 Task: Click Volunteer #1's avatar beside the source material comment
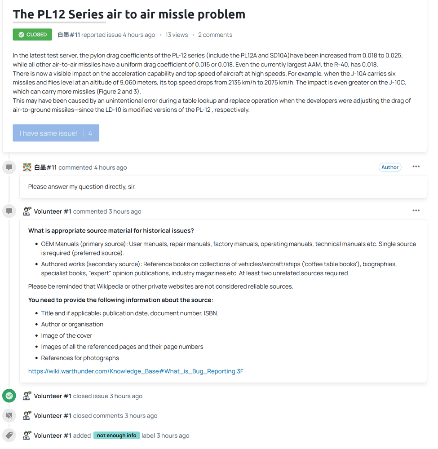pos(27,211)
